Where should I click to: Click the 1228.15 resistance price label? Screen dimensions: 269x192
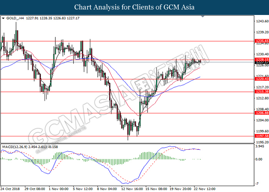(x=262, y=60)
